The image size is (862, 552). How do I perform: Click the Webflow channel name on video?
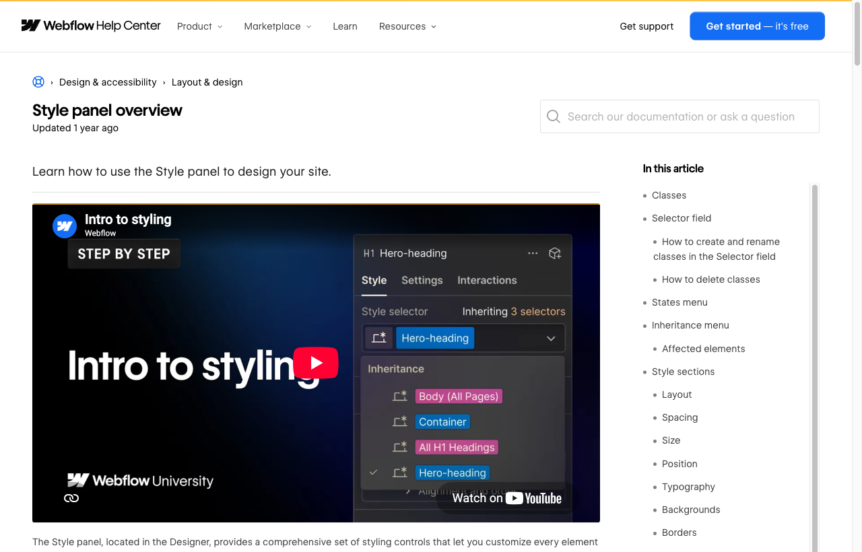(100, 234)
